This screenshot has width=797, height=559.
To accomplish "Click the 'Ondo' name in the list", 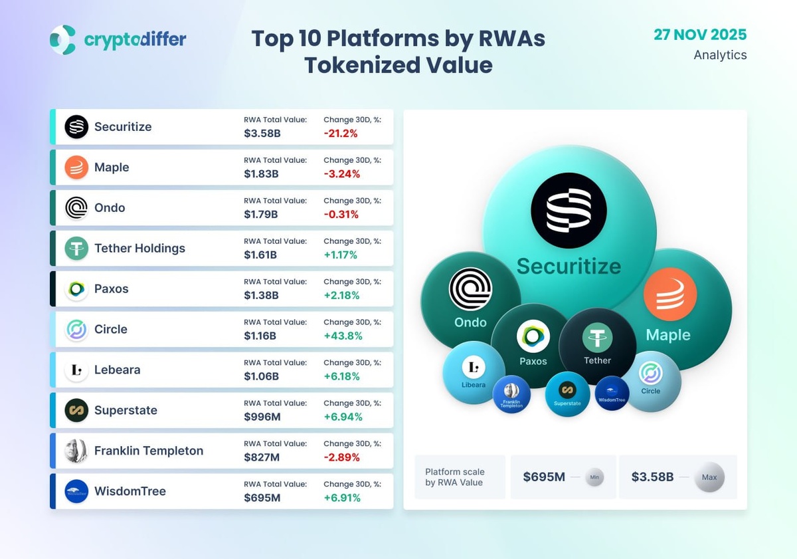I will [110, 208].
